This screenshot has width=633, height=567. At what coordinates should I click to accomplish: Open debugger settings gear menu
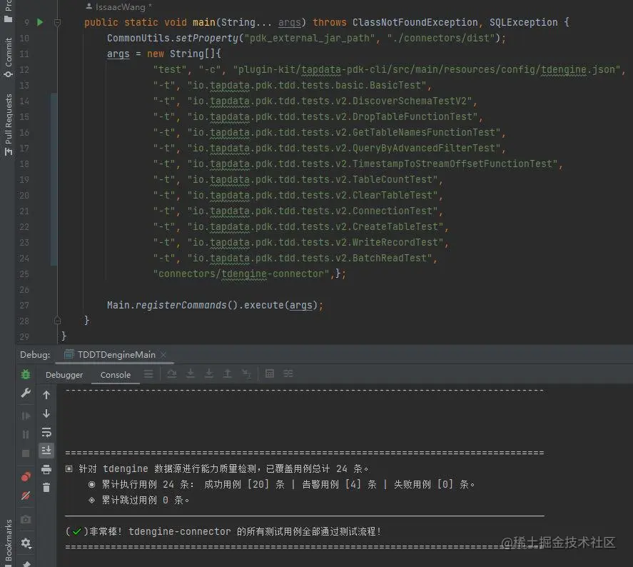pyautogui.click(x=26, y=543)
